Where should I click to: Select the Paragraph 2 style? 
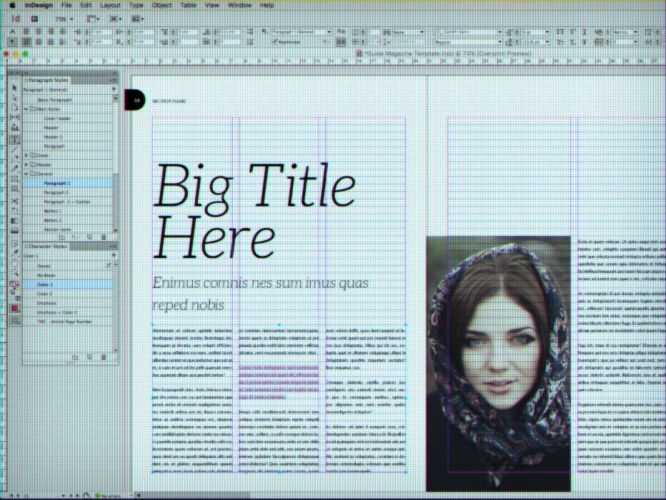[x=56, y=192]
